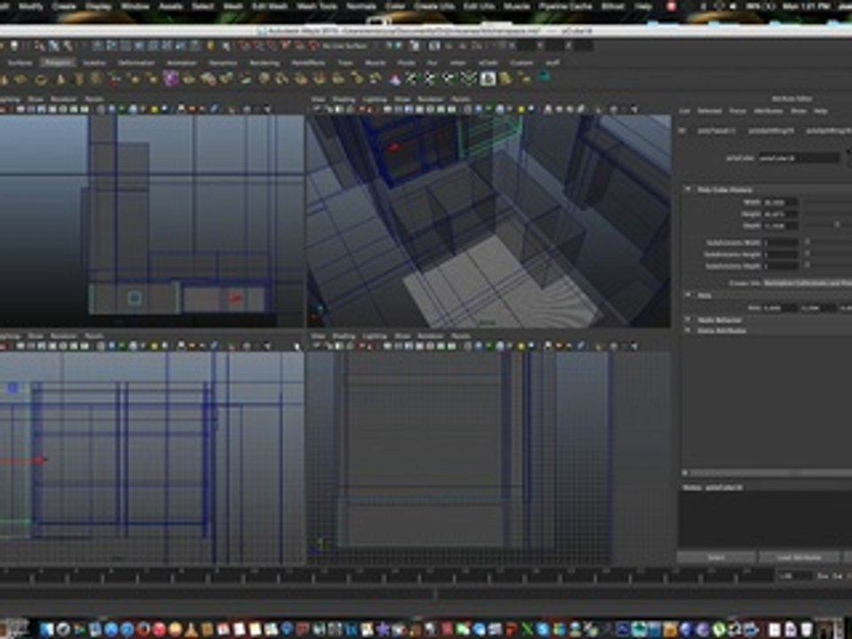Click the Width input field

point(780,202)
